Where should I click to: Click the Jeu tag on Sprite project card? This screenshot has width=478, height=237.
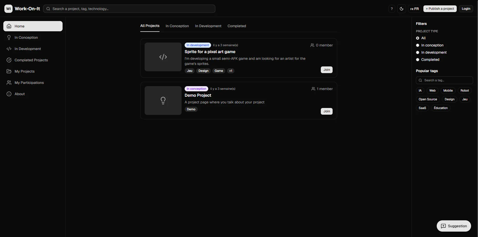click(190, 71)
